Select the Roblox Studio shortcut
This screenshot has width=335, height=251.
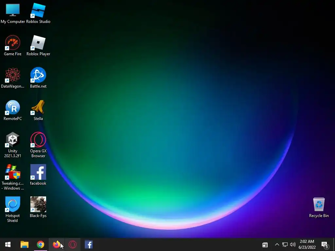(x=38, y=13)
